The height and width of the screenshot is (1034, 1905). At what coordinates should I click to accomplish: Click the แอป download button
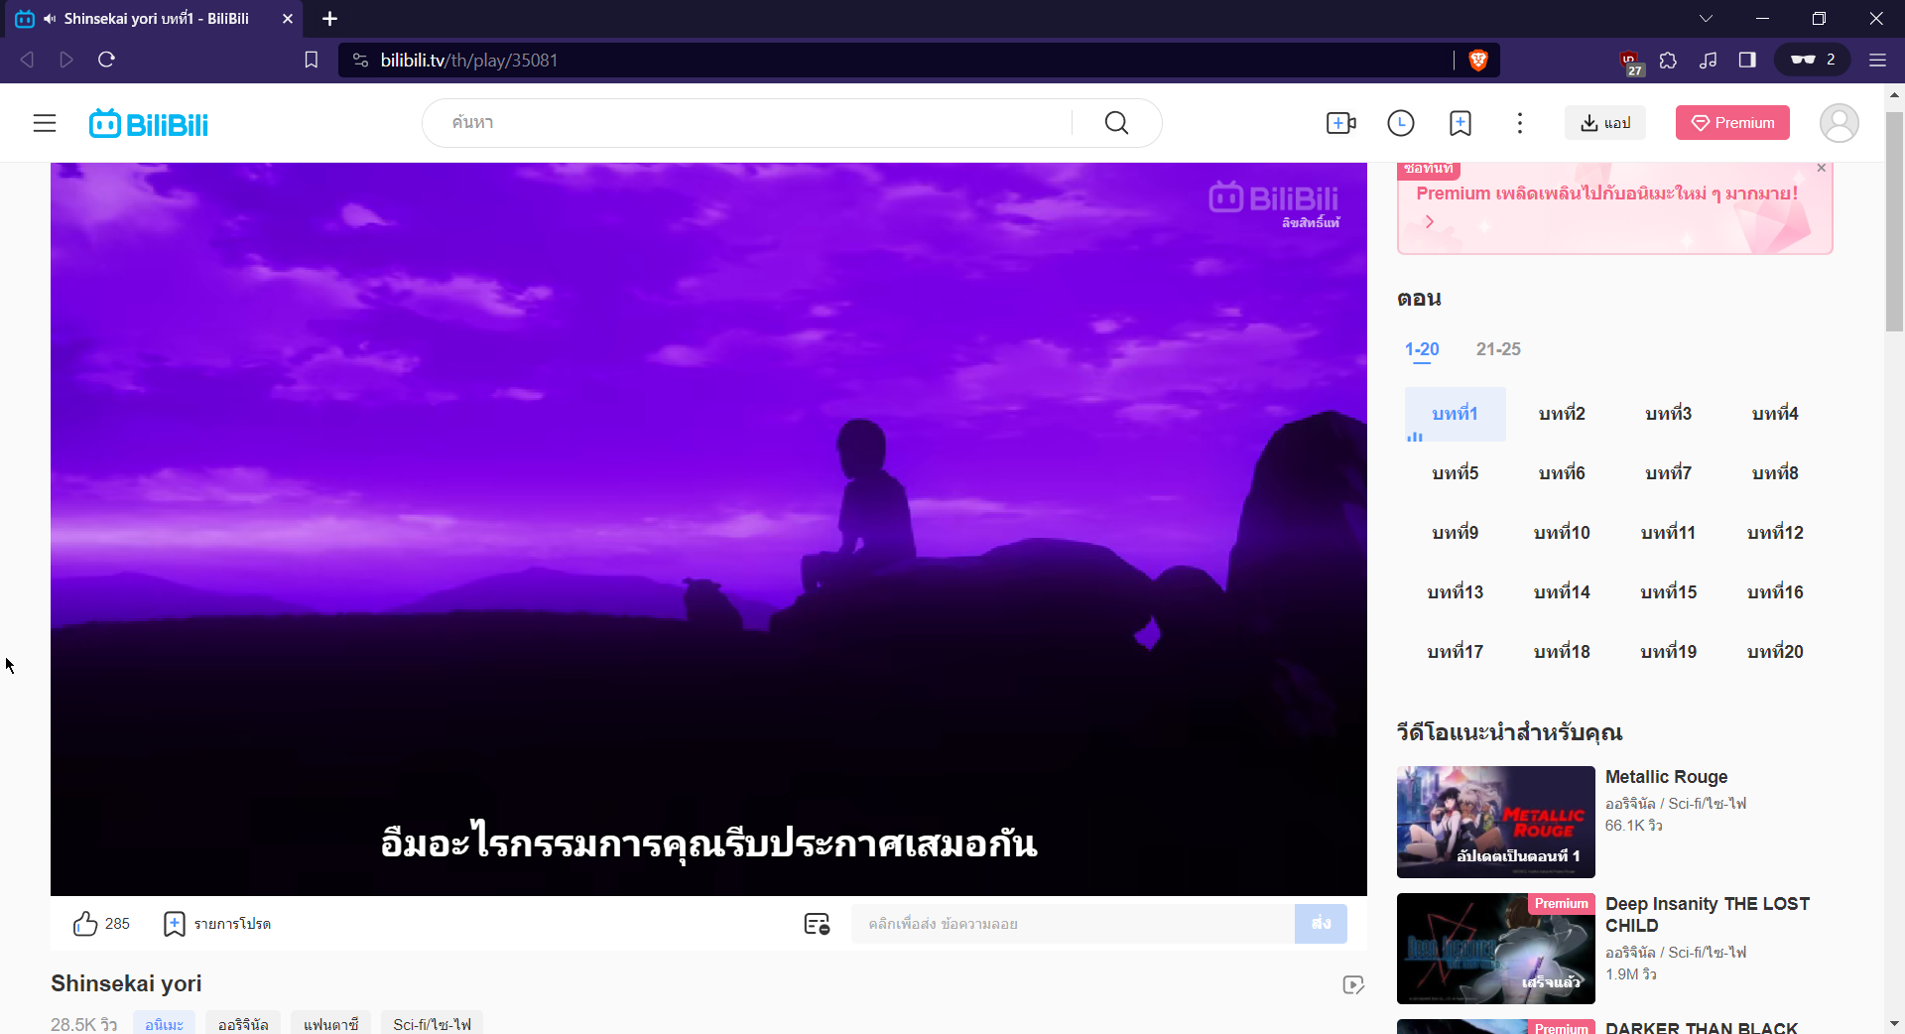coord(1605,123)
